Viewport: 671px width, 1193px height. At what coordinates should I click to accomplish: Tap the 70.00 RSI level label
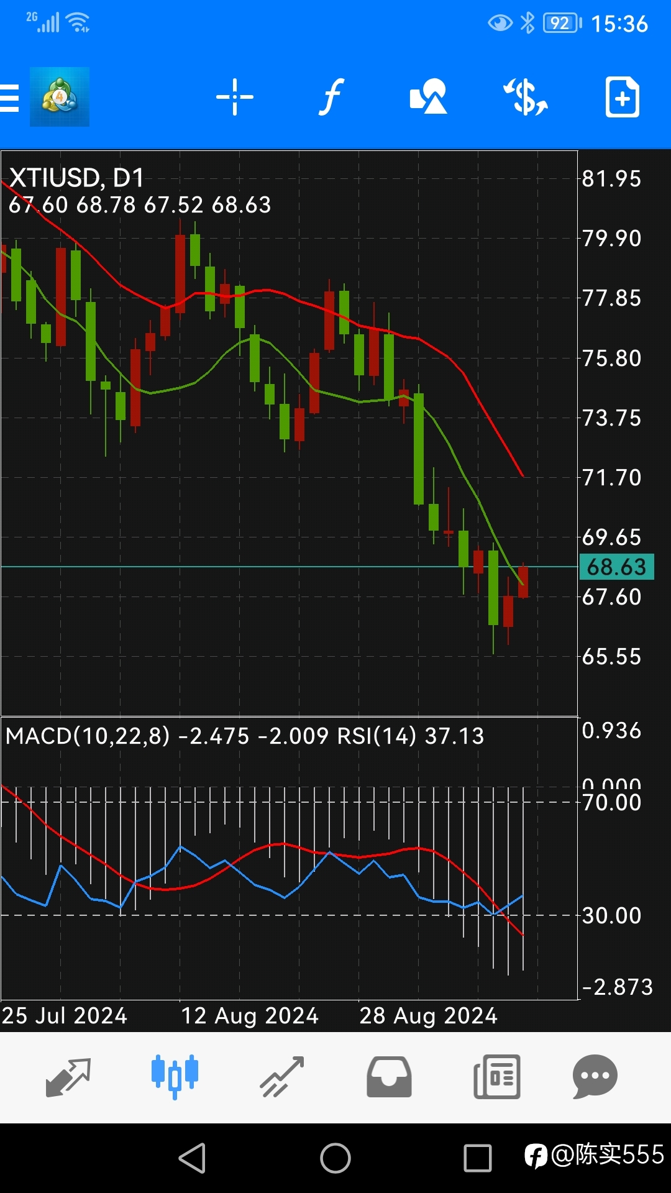coord(611,802)
